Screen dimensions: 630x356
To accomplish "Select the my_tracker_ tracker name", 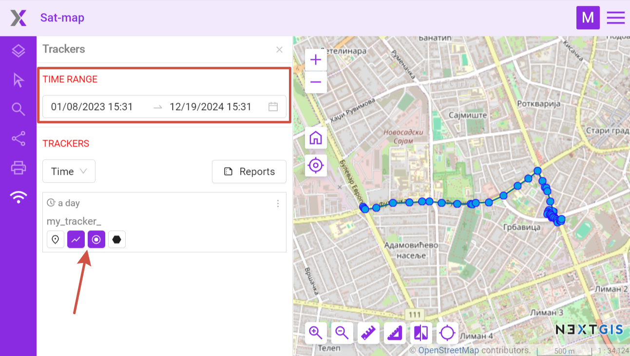I will (74, 222).
